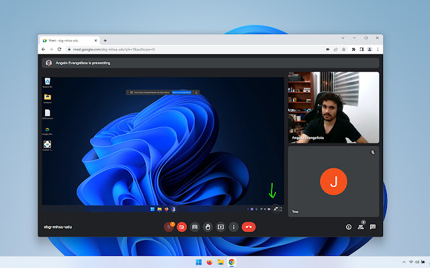The height and width of the screenshot is (268, 430).
Task: Open Chrome's three-dot menu
Action: pyautogui.click(x=378, y=50)
